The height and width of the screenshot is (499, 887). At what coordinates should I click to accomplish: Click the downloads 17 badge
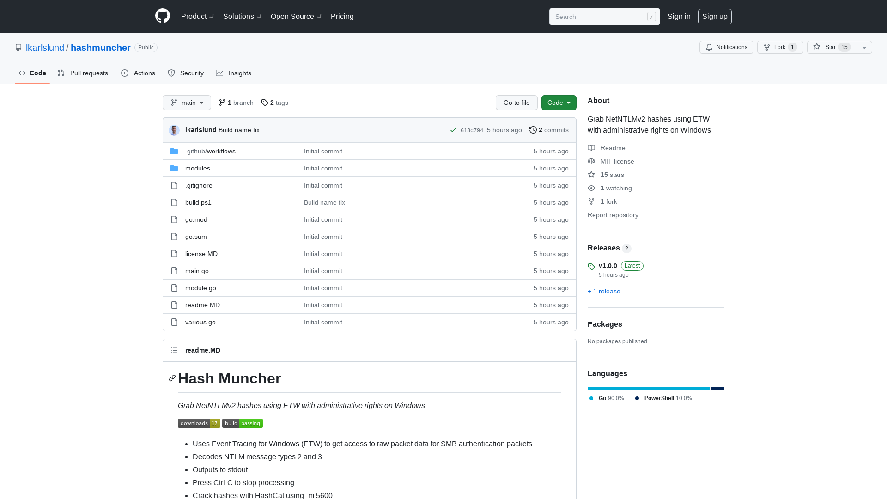click(x=199, y=423)
